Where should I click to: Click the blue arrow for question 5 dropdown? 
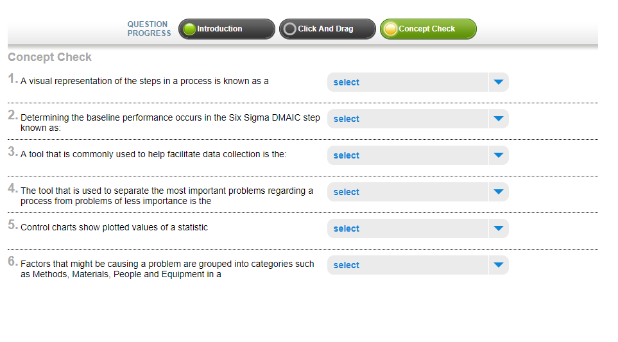coord(499,228)
